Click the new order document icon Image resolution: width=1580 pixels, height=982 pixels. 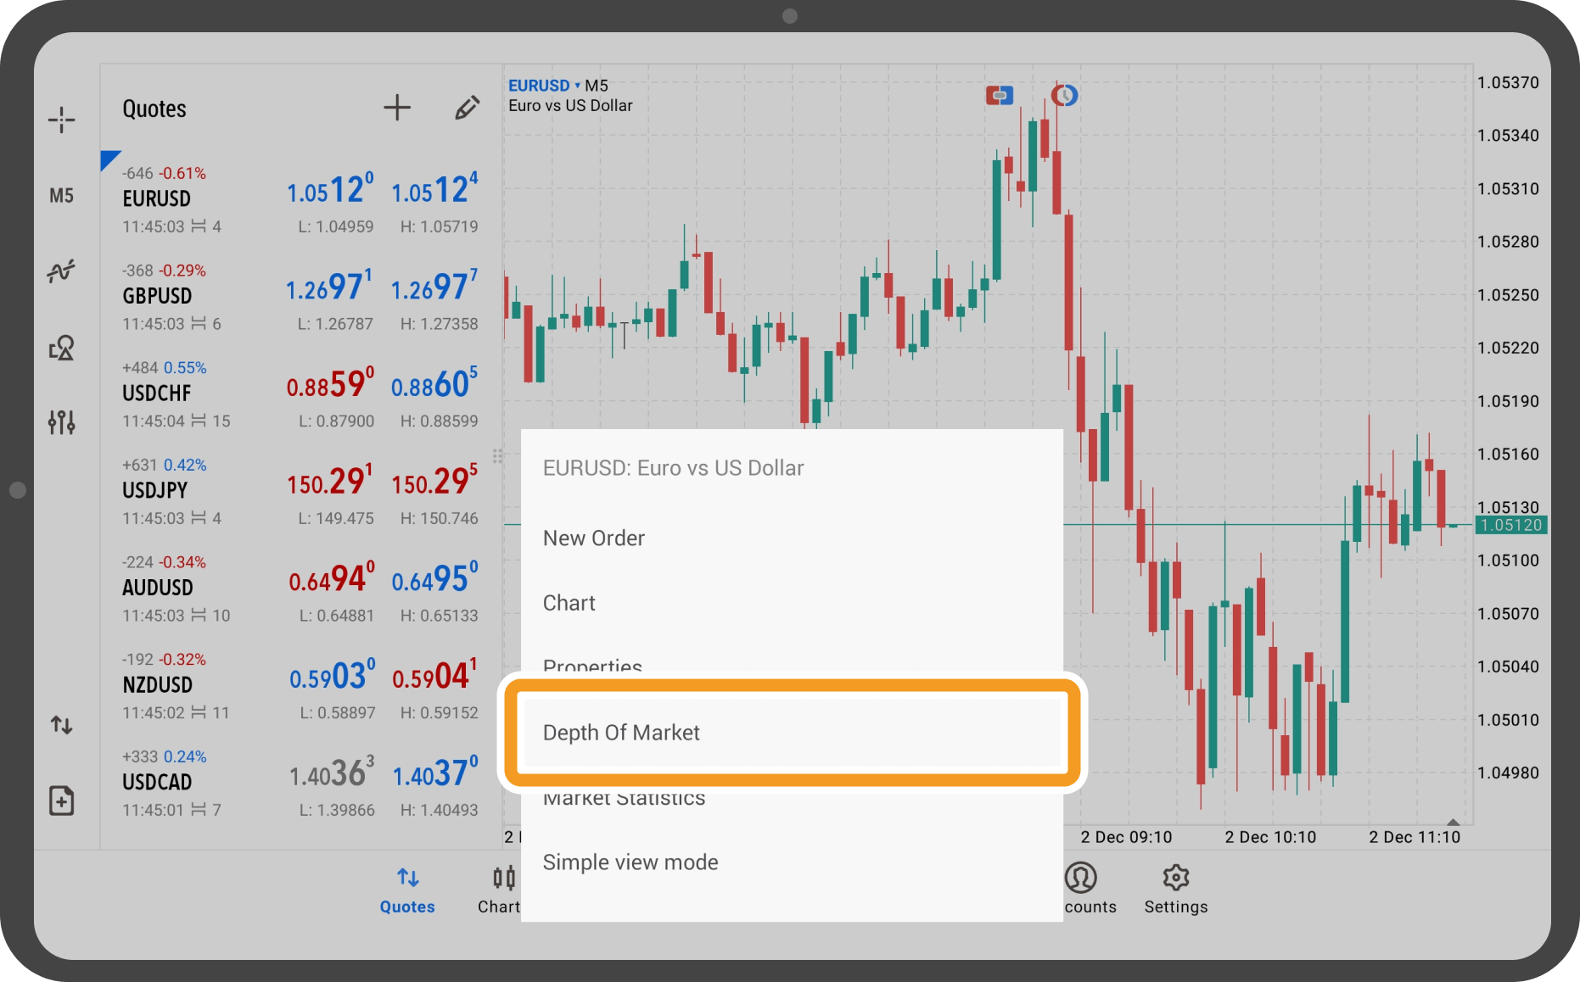[61, 801]
